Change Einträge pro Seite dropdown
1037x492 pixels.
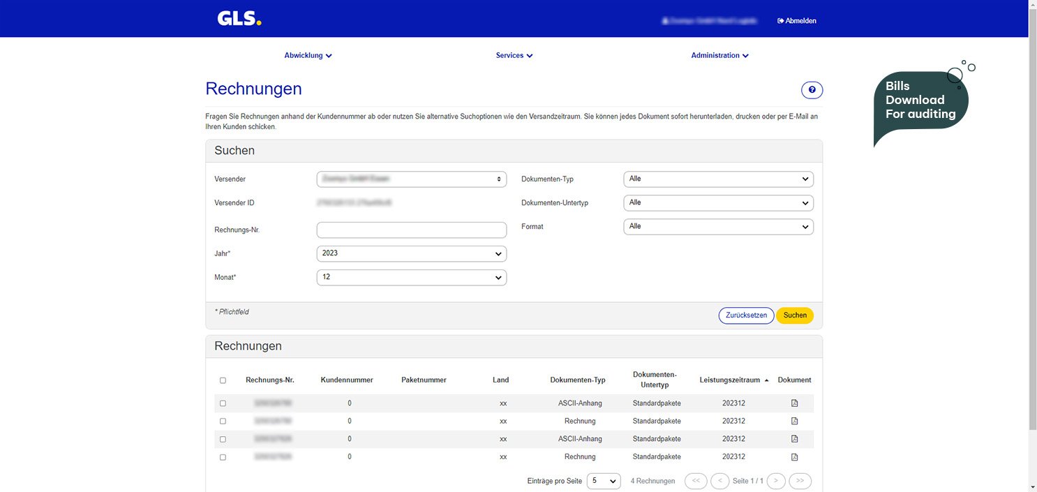(603, 481)
